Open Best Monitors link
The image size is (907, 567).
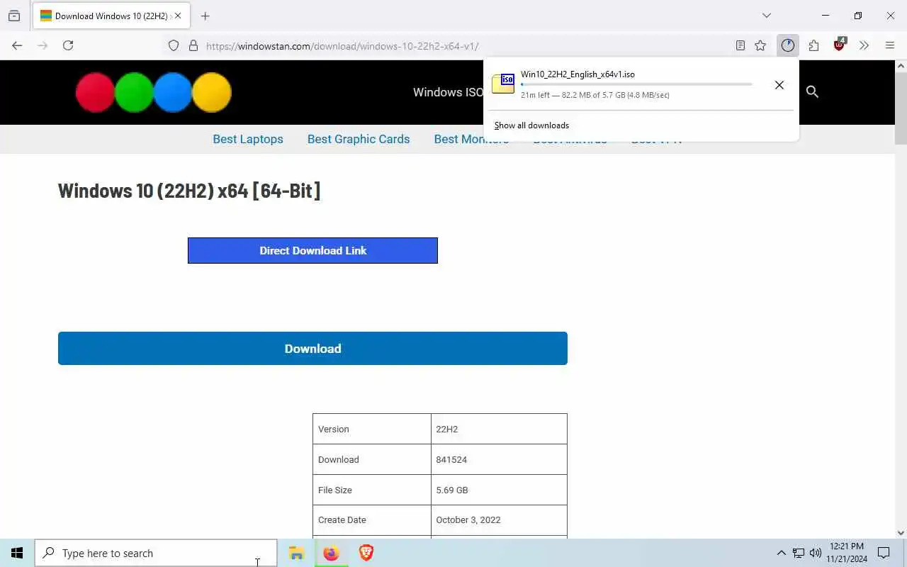point(471,139)
